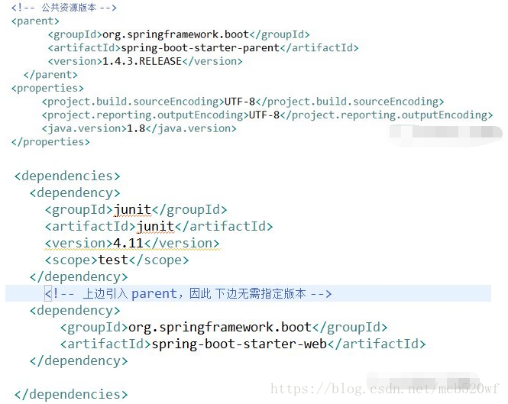Click the project.build.sourceEncoding UTF-8 line
Viewport: 508px width, 404px height.
[243, 102]
